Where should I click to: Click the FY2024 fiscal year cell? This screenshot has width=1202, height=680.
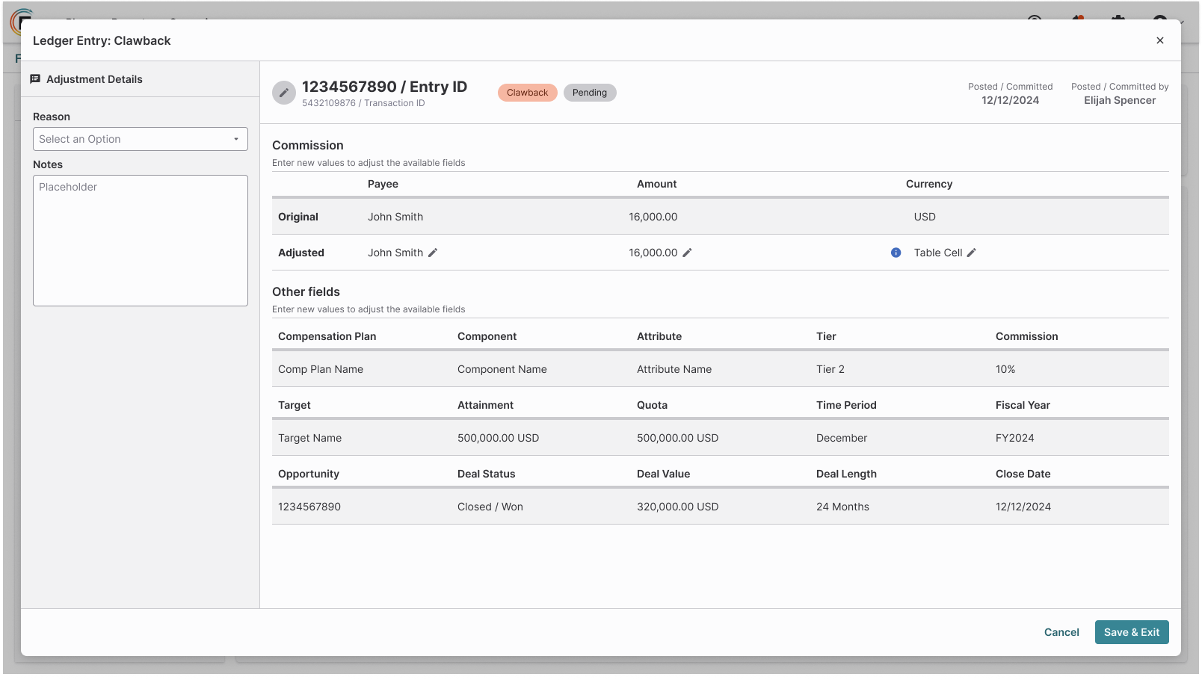(1015, 438)
